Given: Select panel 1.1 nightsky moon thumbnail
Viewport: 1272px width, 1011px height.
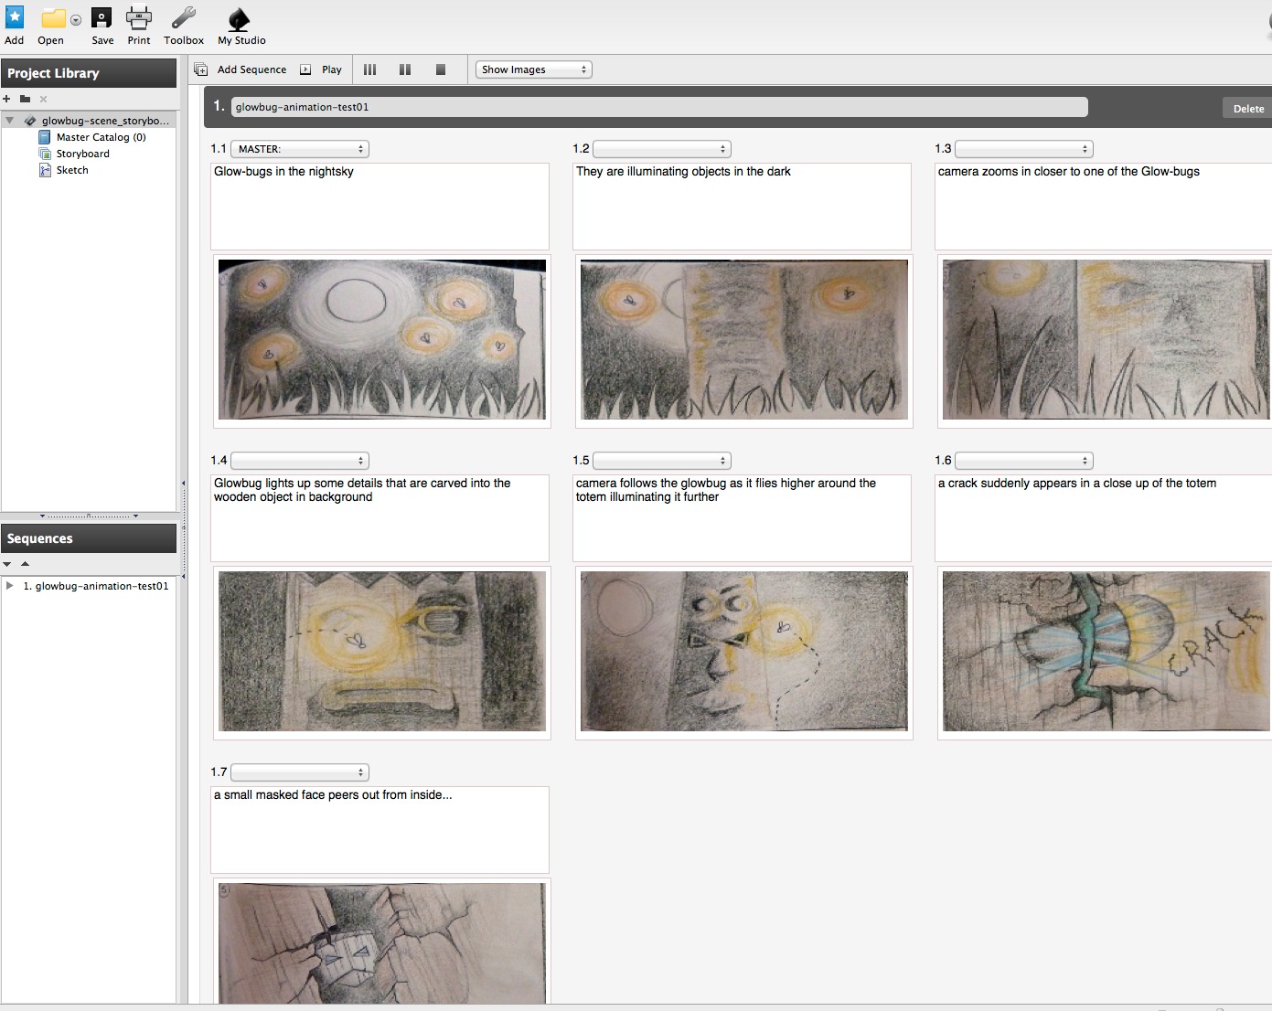Looking at the screenshot, I should 382,340.
